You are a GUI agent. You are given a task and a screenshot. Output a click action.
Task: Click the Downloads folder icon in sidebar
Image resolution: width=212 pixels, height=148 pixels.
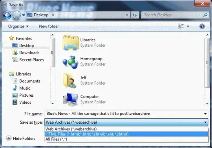pos(15,52)
